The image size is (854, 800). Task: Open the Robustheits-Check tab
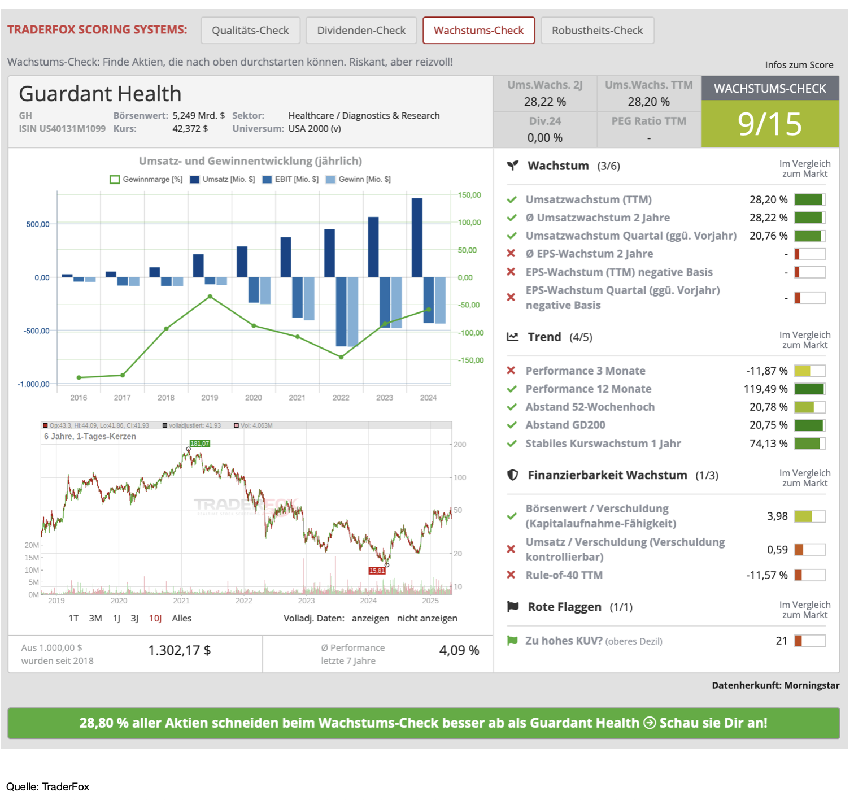tap(597, 31)
